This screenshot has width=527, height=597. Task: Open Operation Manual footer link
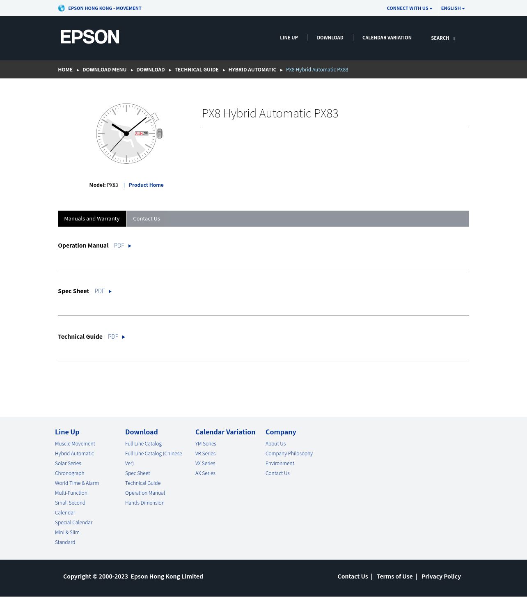(145, 493)
